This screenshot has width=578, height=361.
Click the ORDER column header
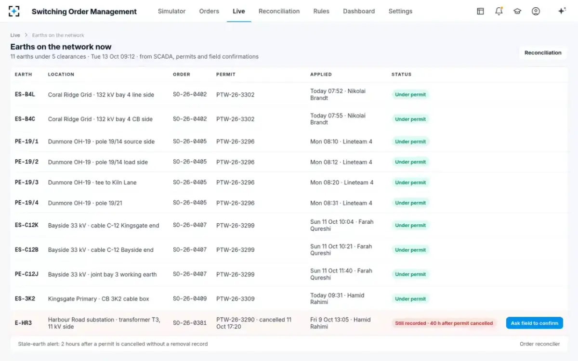(182, 75)
